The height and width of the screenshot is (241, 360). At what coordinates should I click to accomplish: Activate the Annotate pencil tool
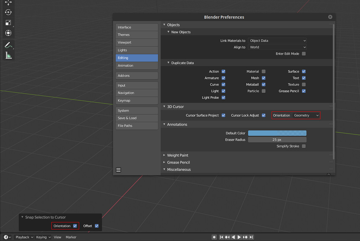pyautogui.click(x=8, y=45)
